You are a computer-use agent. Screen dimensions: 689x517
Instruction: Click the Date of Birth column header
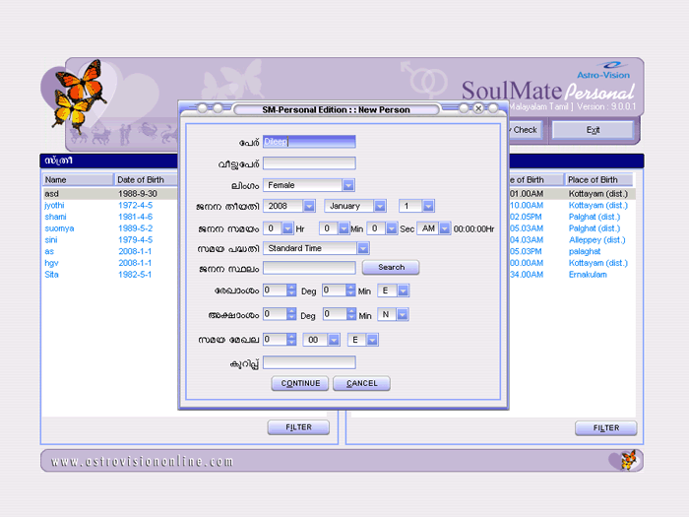(147, 180)
